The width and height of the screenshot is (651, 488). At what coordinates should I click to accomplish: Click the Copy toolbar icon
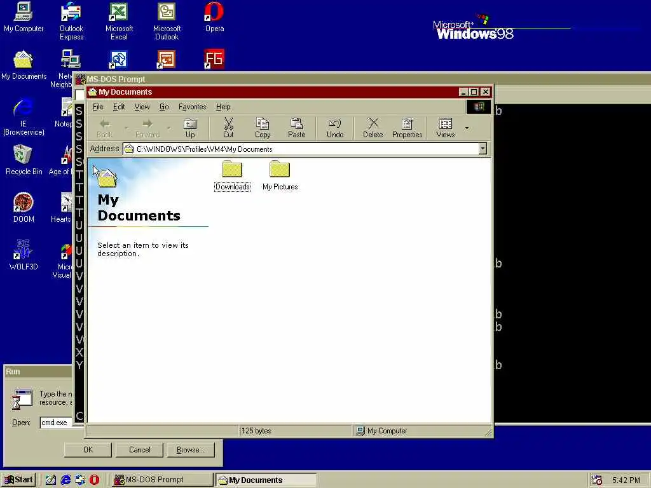coord(263,128)
